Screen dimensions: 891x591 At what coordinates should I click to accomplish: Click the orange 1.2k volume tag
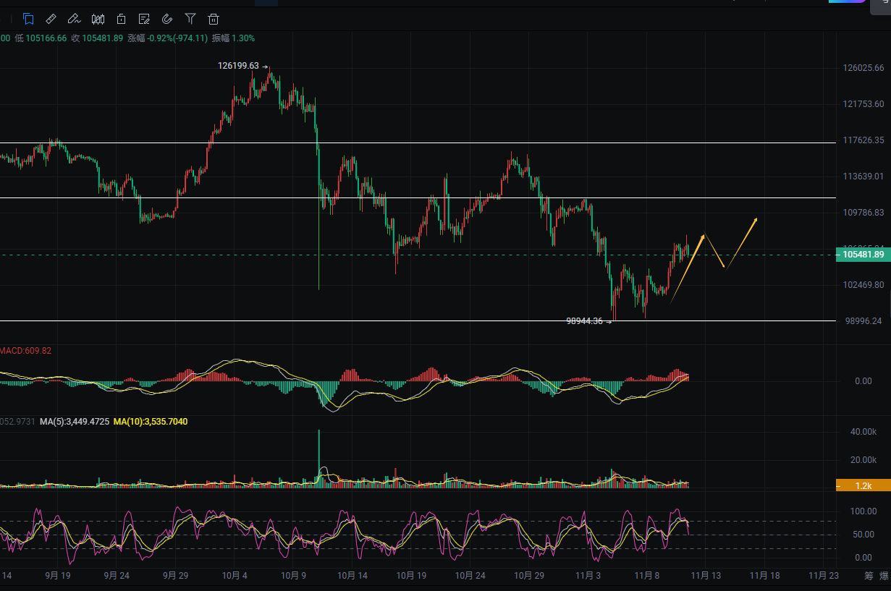pos(862,486)
